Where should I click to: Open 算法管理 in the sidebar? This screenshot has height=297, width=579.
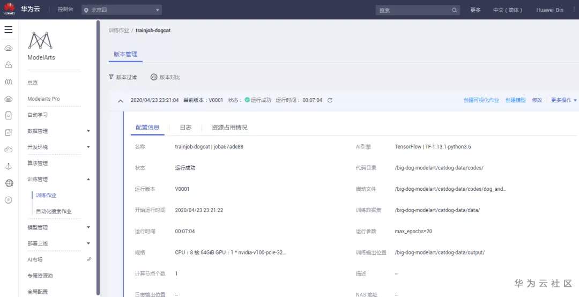(38, 163)
